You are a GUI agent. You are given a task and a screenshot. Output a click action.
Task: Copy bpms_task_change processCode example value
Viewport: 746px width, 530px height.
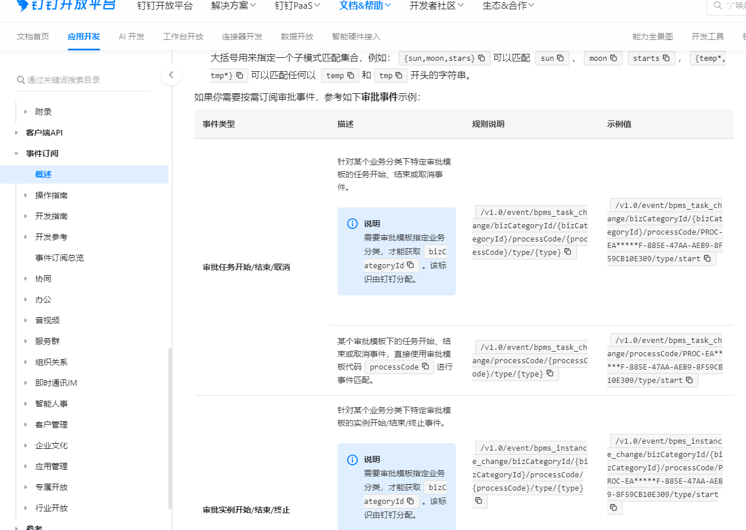click(689, 380)
